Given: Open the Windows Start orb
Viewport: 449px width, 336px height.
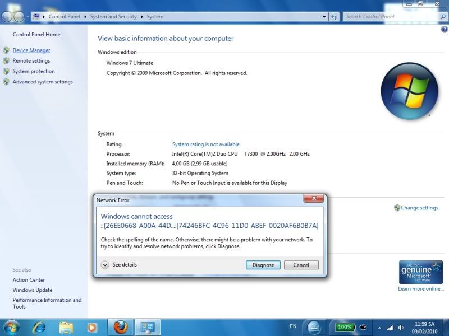Looking at the screenshot, I should pos(12,328).
